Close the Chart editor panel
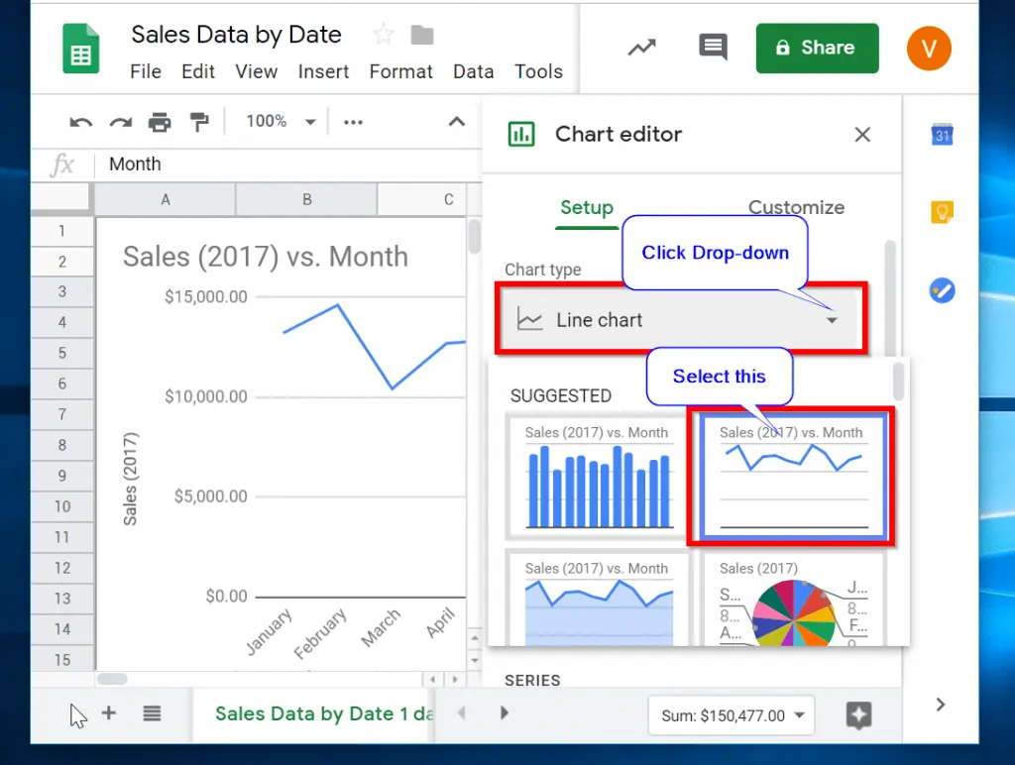 click(x=862, y=135)
